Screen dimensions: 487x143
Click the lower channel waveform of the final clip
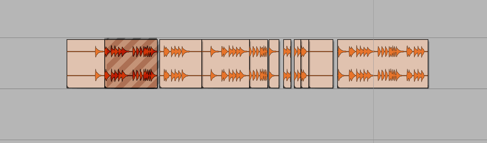coord(383,75)
